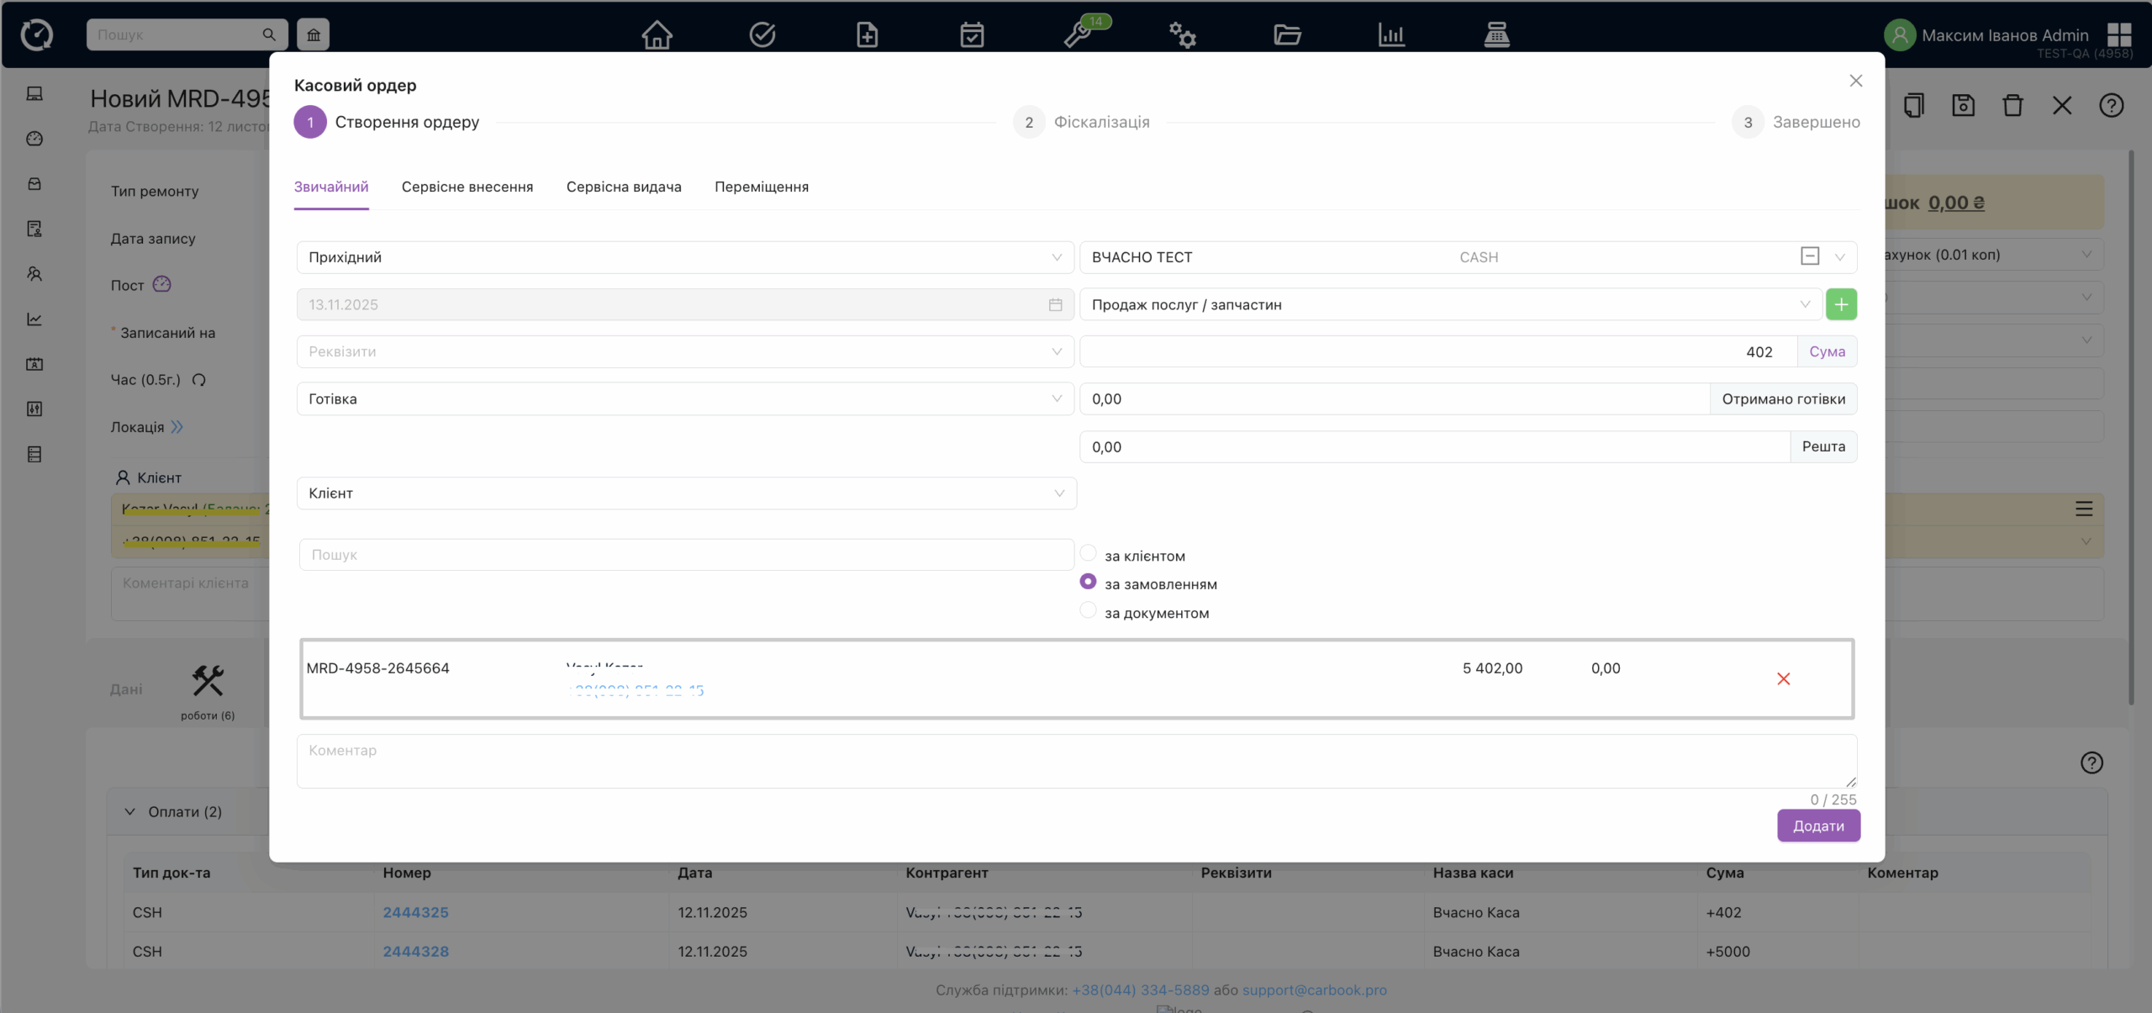
Task: Switch to the 'Переміщення' tab
Action: click(761, 187)
